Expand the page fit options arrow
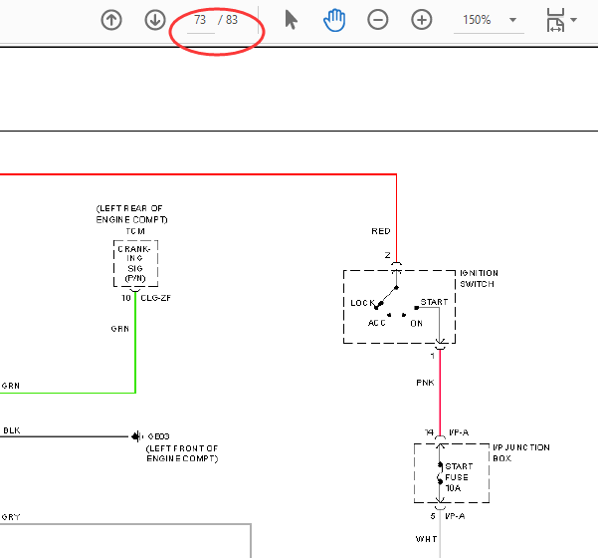The image size is (598, 558). 573,20
